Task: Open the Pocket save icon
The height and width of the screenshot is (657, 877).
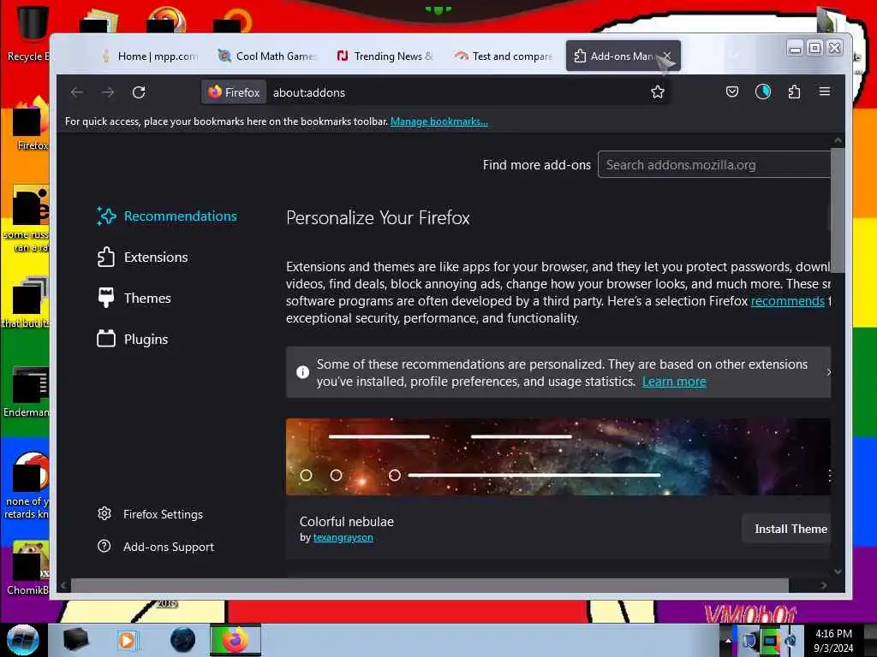Action: (732, 92)
